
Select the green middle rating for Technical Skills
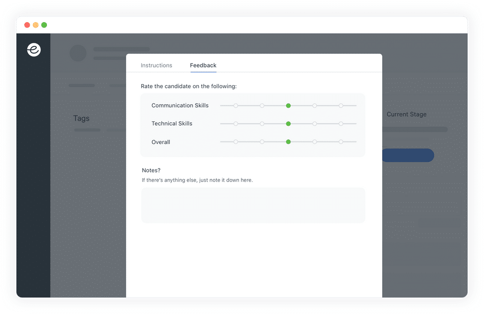coord(288,124)
